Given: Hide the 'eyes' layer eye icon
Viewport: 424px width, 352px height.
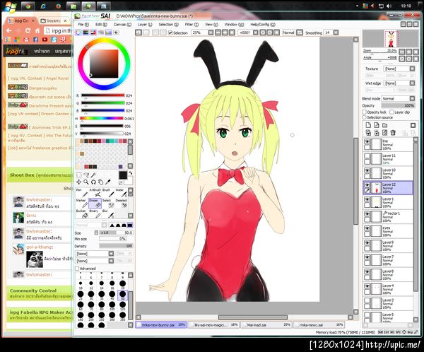Looking at the screenshot, I should tap(367, 228).
